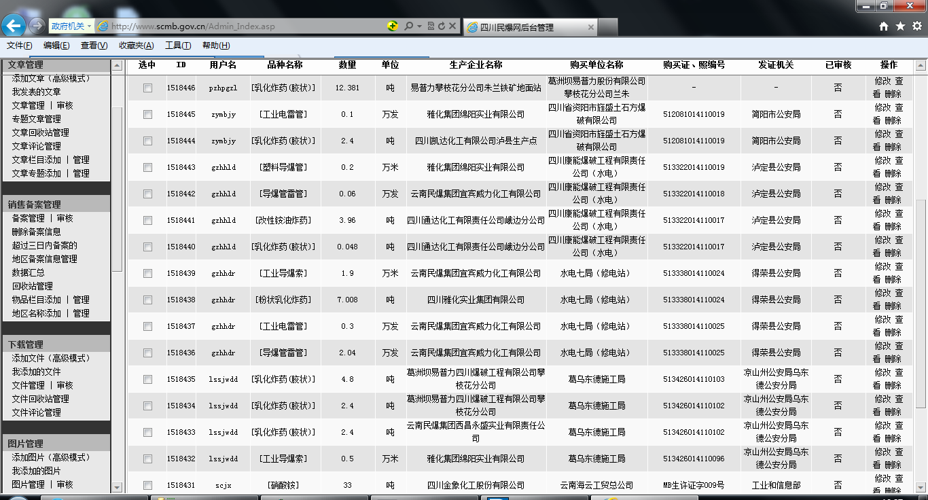Open favorites with the star icon
Screen dimensions: 928x500
tap(900, 26)
